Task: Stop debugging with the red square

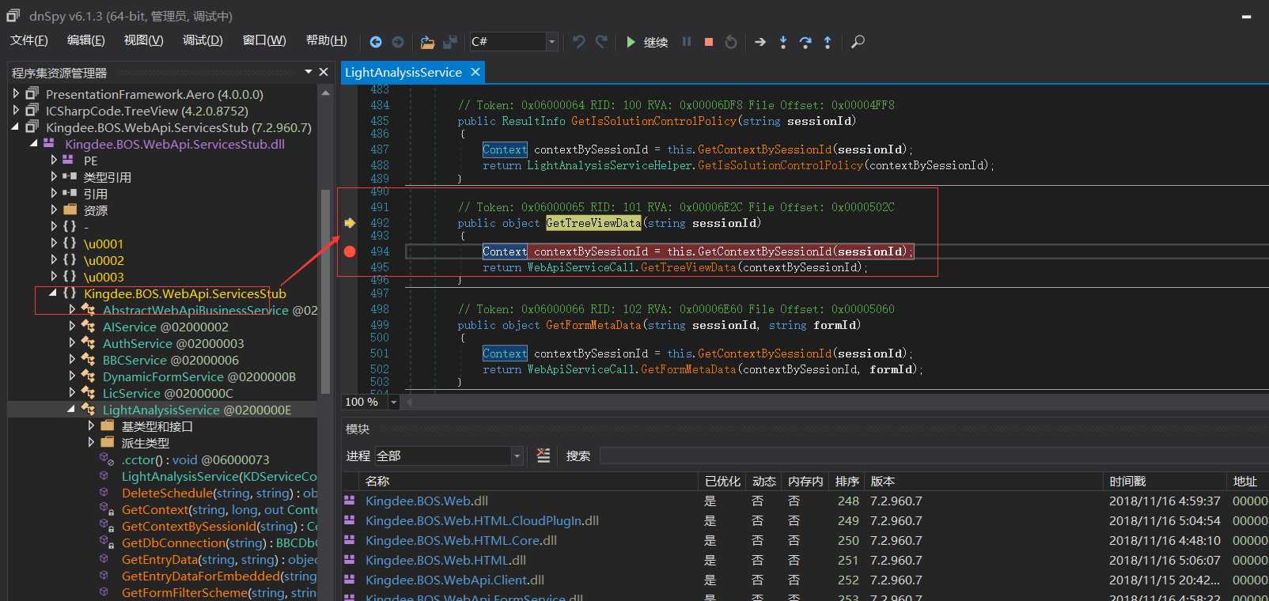Action: [709, 42]
